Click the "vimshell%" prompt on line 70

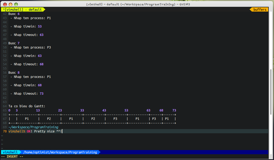[x=17, y=131]
